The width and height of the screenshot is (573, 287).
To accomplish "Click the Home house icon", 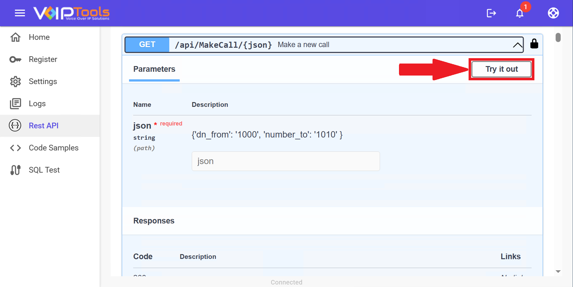I will tap(16, 37).
